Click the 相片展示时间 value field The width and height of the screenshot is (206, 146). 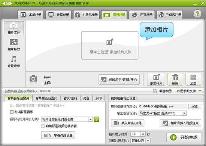136,134
